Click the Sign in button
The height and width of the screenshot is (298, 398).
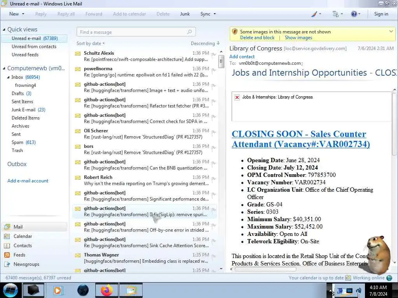click(381, 14)
